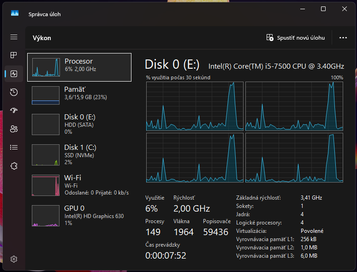Open the Processes page icon

point(14,55)
